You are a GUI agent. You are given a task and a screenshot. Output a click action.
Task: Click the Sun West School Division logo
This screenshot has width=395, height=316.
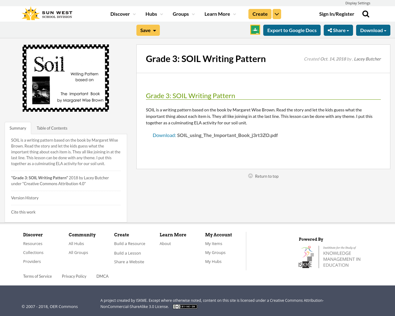(47, 13)
